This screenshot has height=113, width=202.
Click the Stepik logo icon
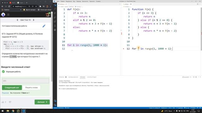tap(3, 15)
